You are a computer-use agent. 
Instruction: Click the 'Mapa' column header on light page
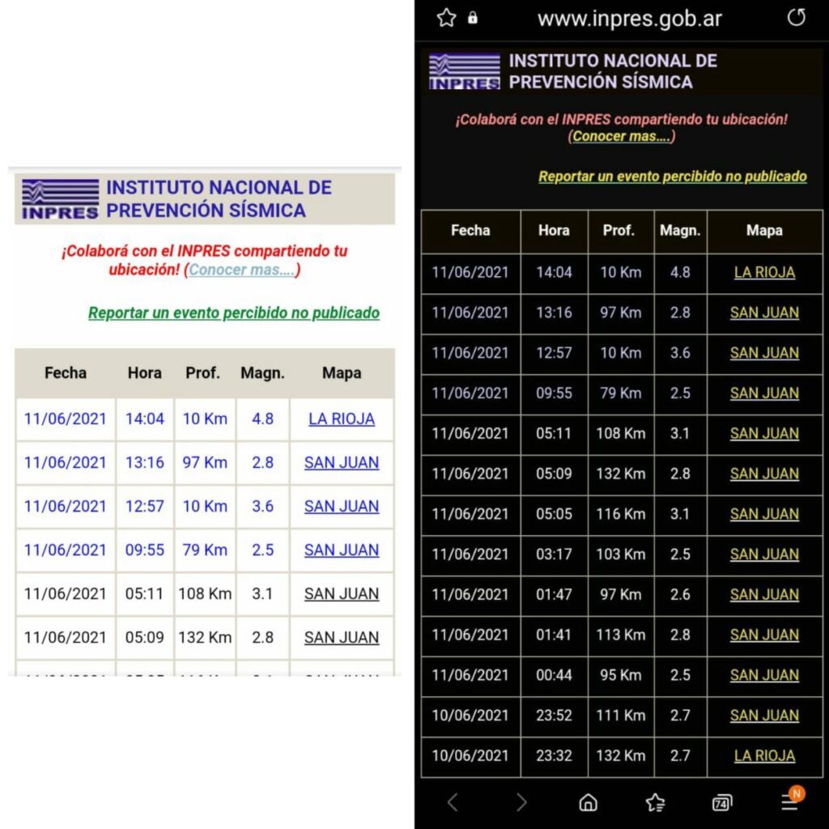pyautogui.click(x=342, y=373)
